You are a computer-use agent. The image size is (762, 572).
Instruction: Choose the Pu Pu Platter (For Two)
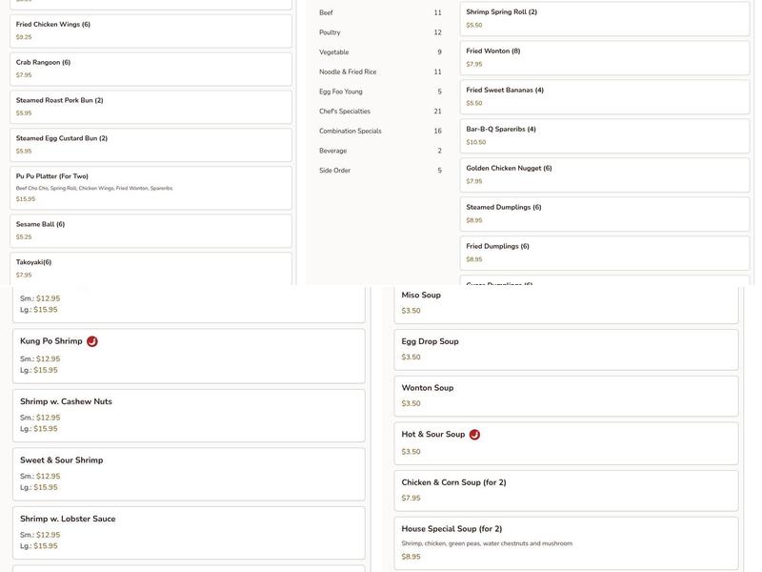pos(150,188)
